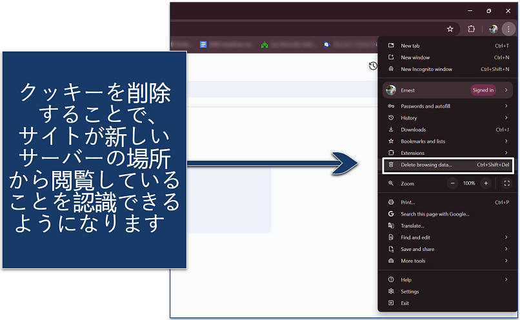Expand the Ernest profile submenu

pyautogui.click(x=506, y=90)
